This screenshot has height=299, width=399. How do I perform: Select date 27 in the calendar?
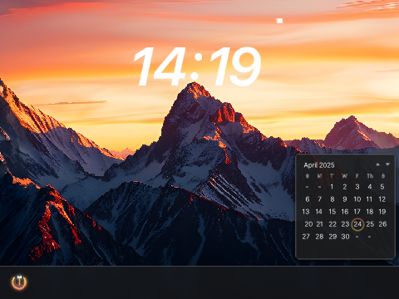pyautogui.click(x=306, y=237)
